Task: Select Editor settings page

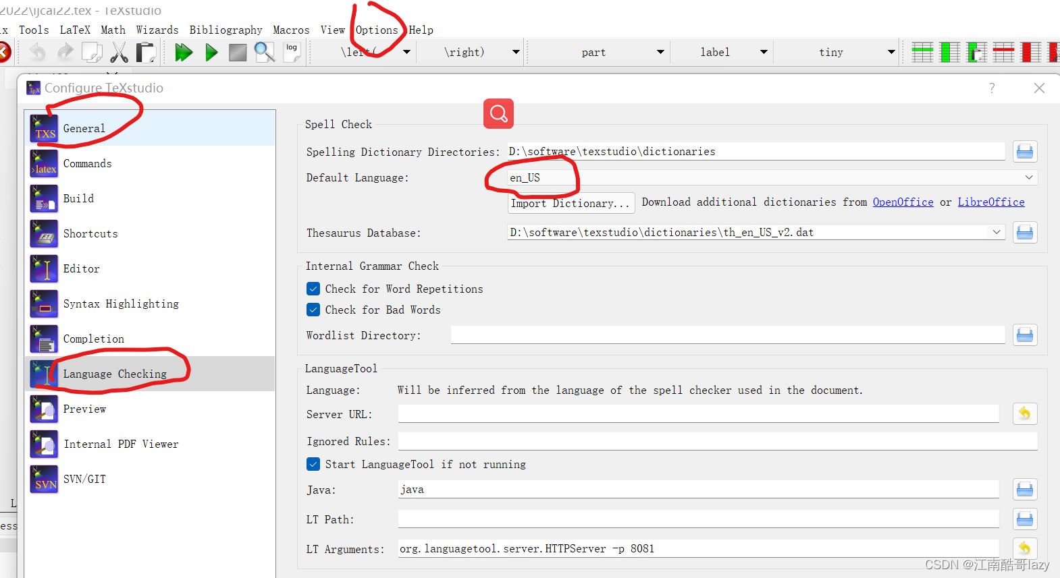Action: (x=150, y=268)
